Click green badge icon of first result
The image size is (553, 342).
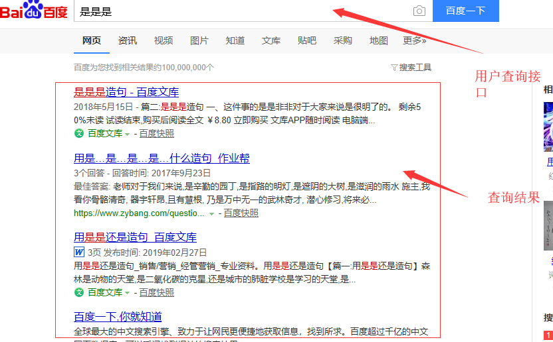point(79,133)
